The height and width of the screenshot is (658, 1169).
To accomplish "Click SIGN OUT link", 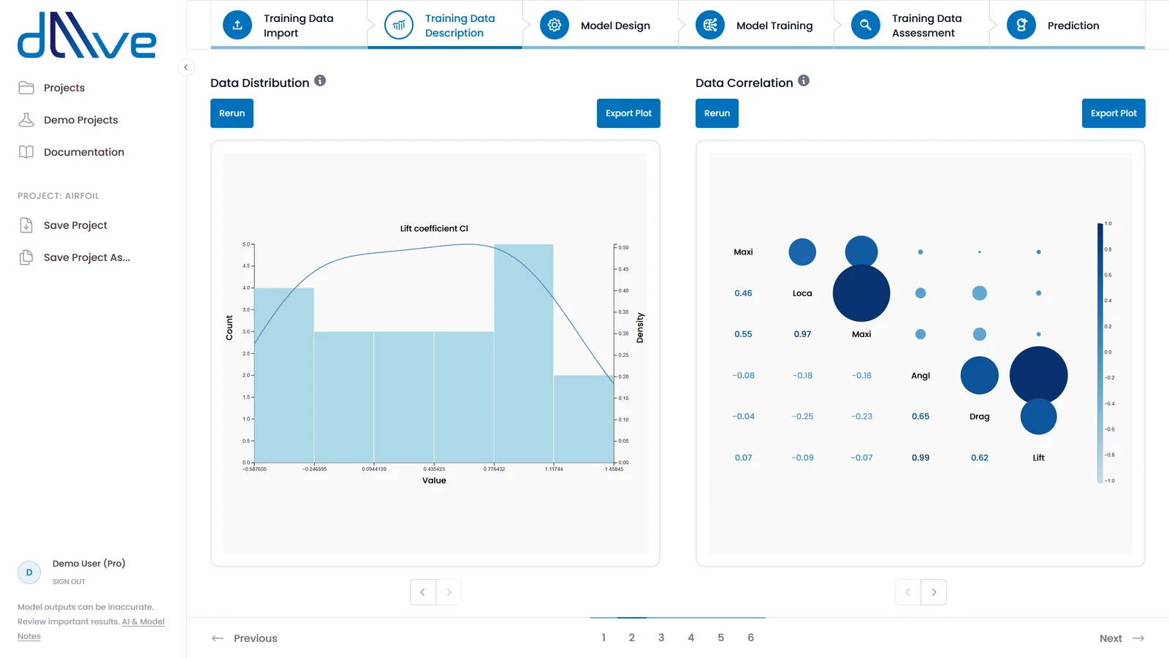I will (69, 582).
